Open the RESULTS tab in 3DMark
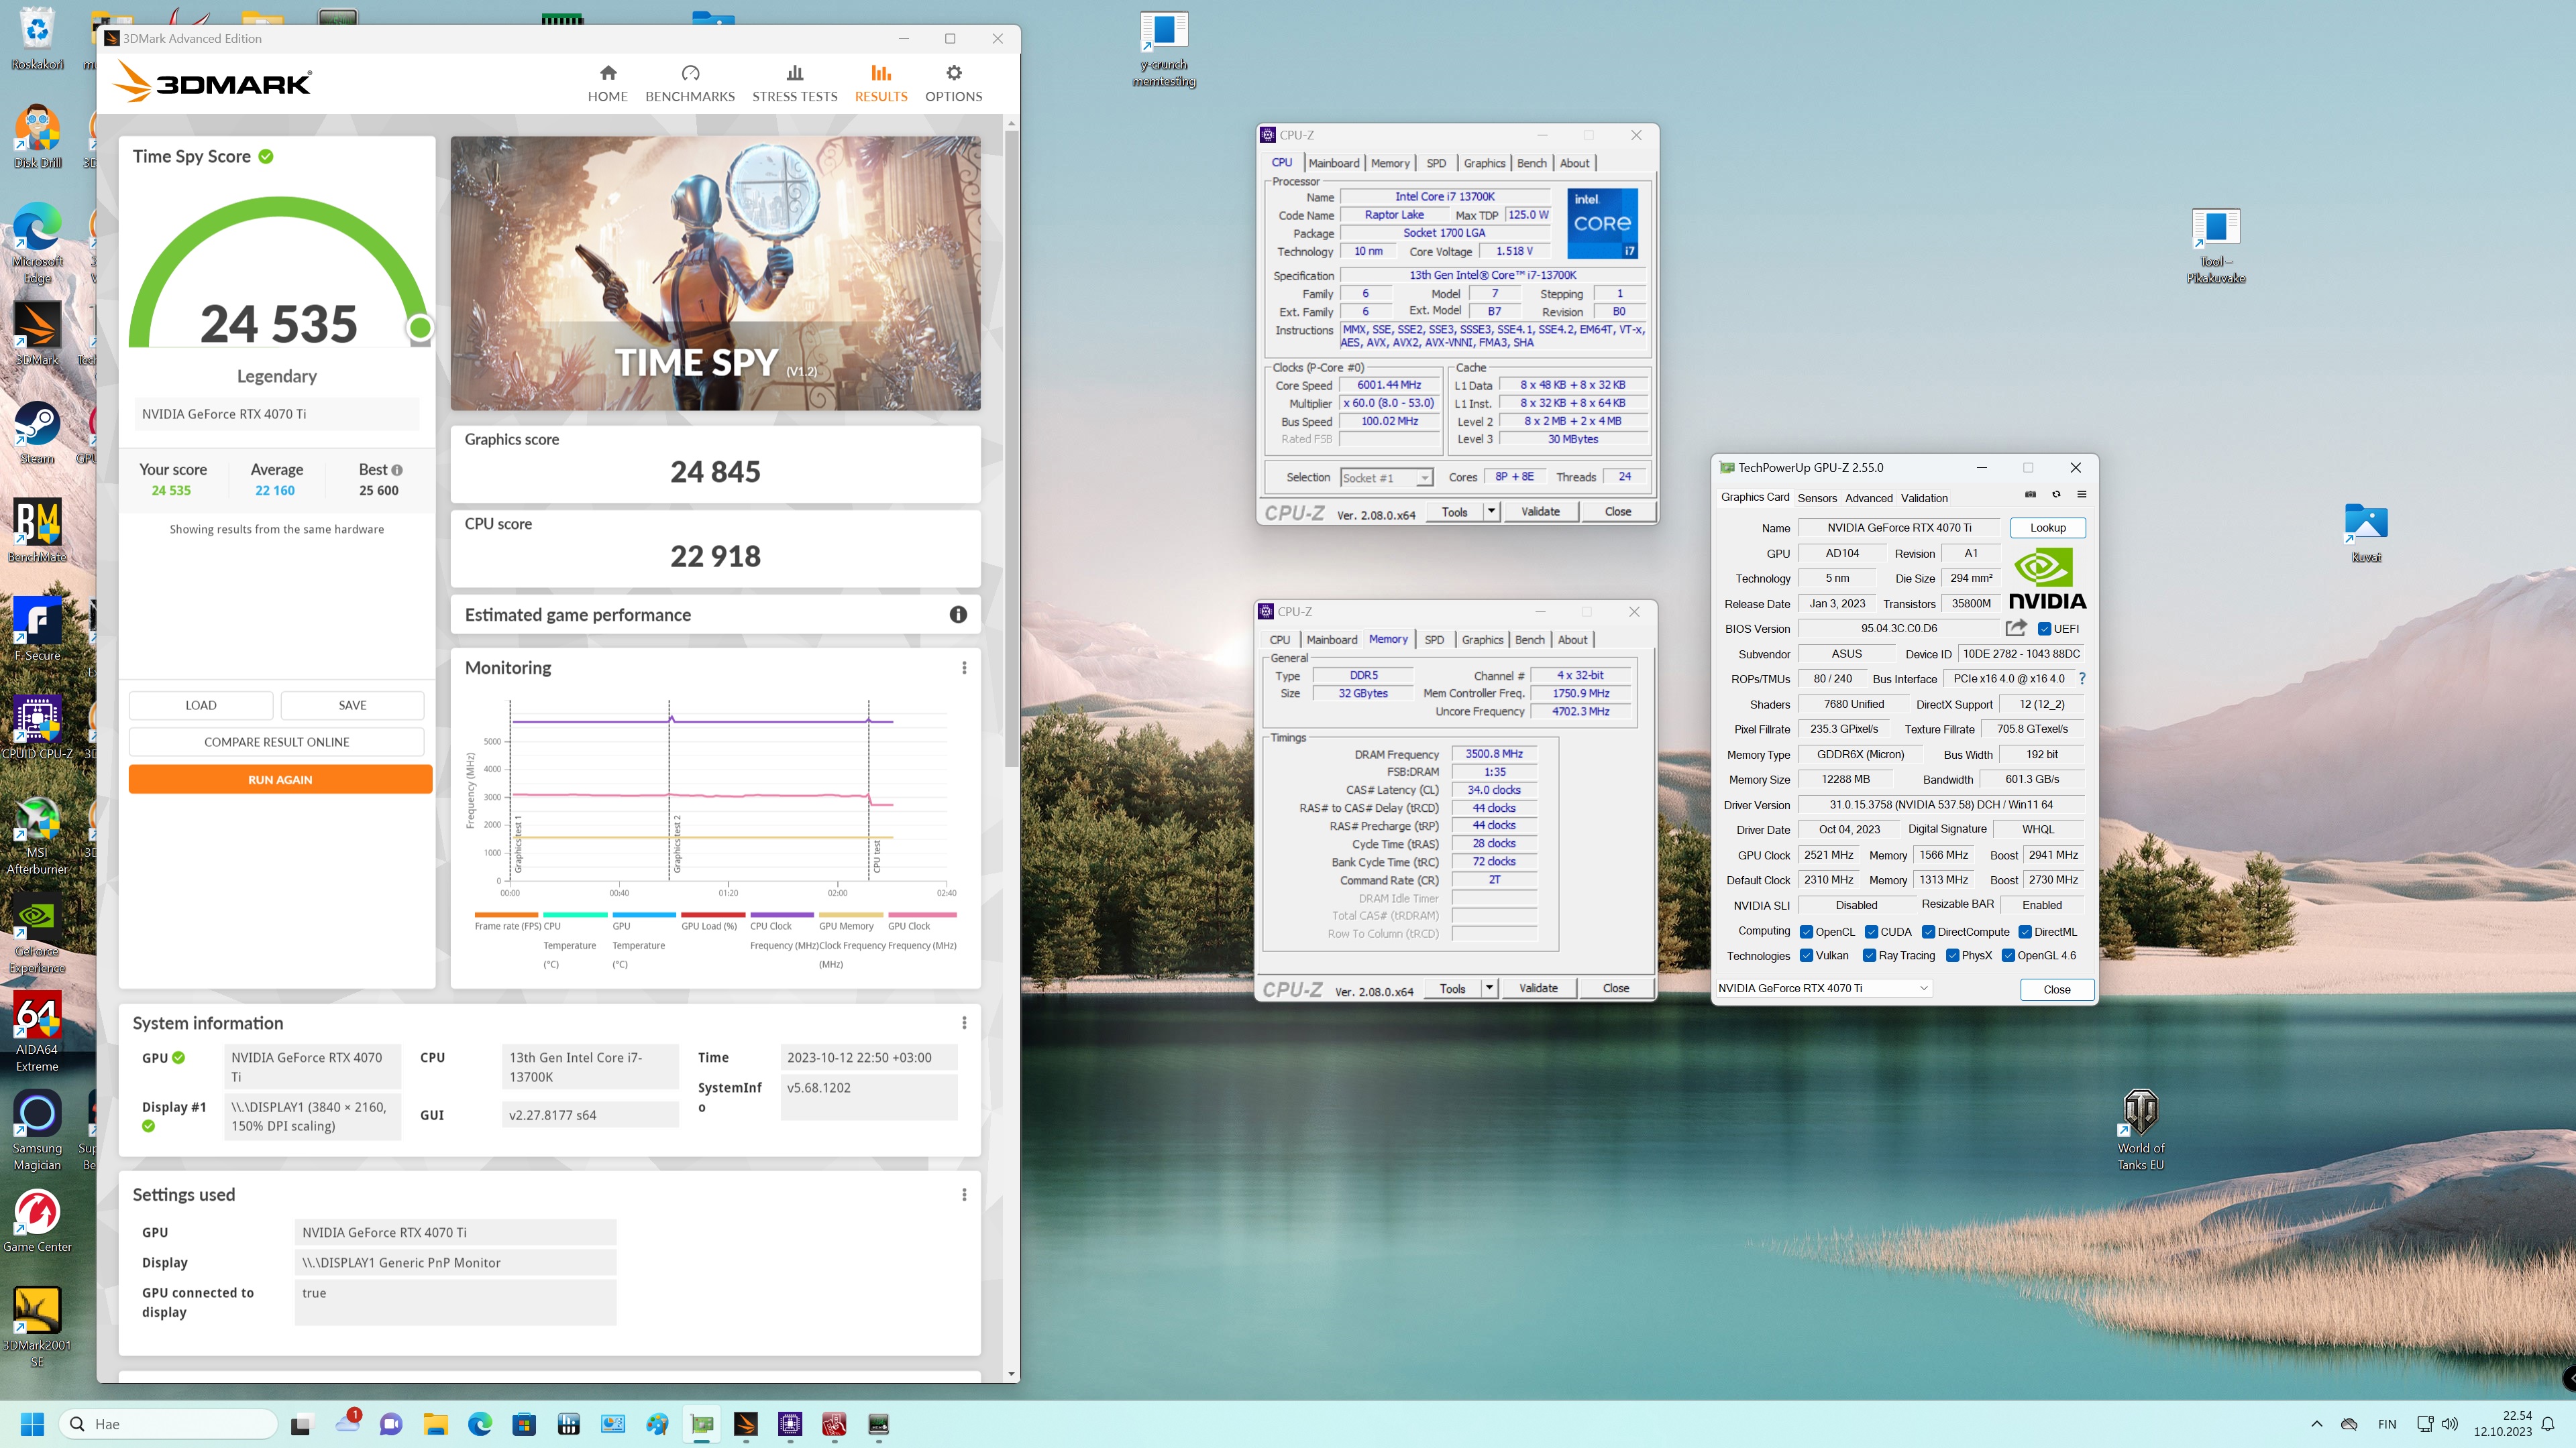2576x1448 pixels. point(881,84)
